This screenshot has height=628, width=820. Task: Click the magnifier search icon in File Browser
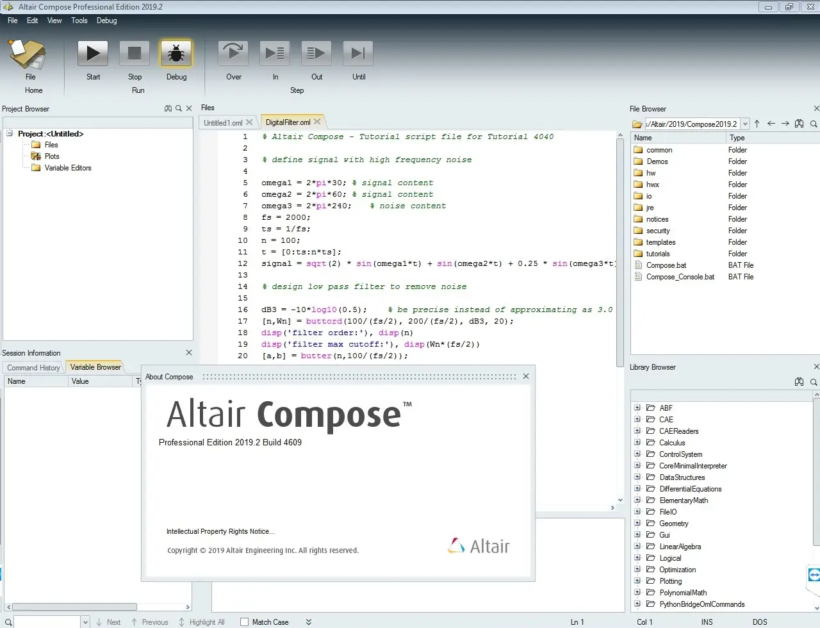click(814, 124)
